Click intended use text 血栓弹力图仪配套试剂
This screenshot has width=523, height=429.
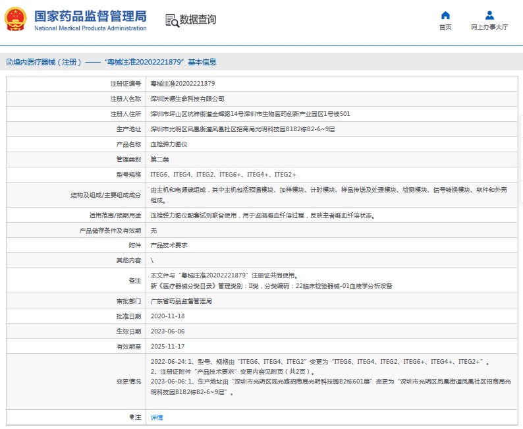[263, 215]
